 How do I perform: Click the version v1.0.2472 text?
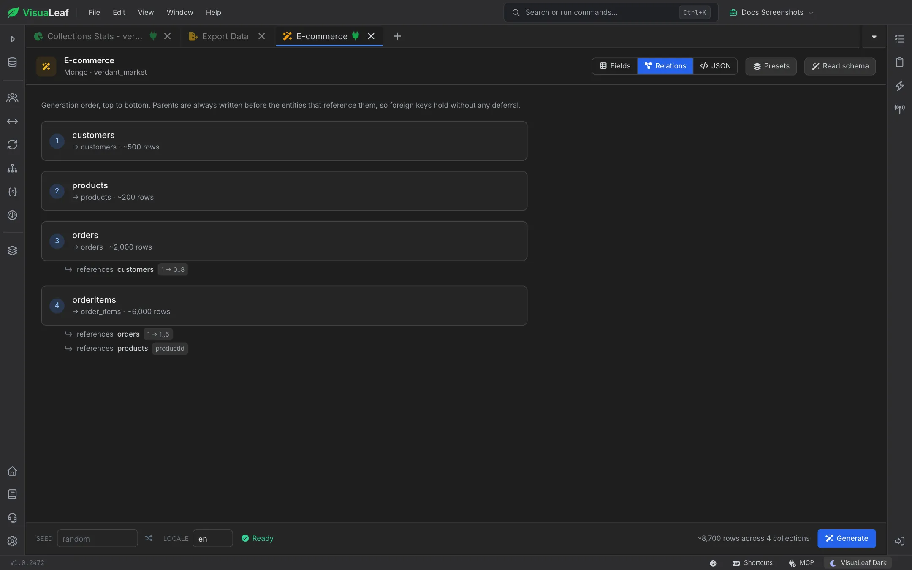pyautogui.click(x=27, y=563)
